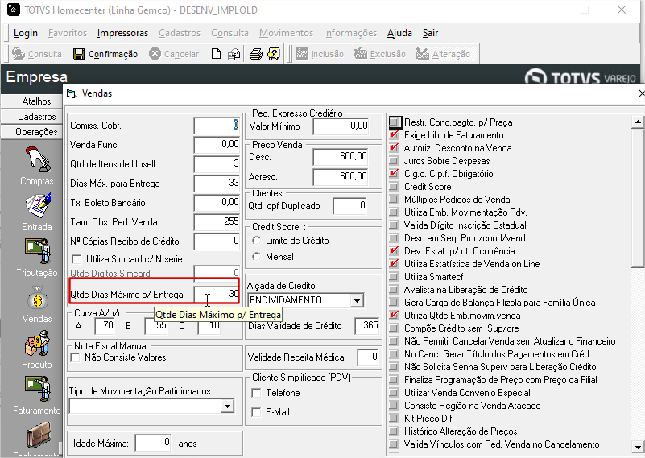
Task: Toggle Credit Score checkbox in list
Action: coord(394,186)
